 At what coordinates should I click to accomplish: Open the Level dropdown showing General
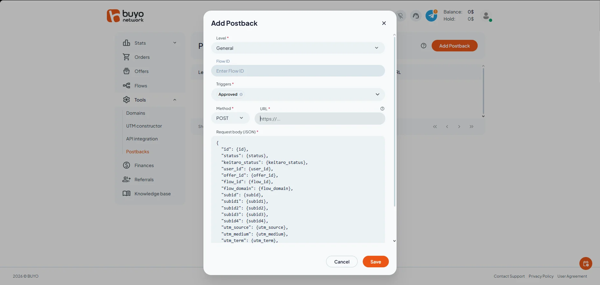(x=298, y=48)
